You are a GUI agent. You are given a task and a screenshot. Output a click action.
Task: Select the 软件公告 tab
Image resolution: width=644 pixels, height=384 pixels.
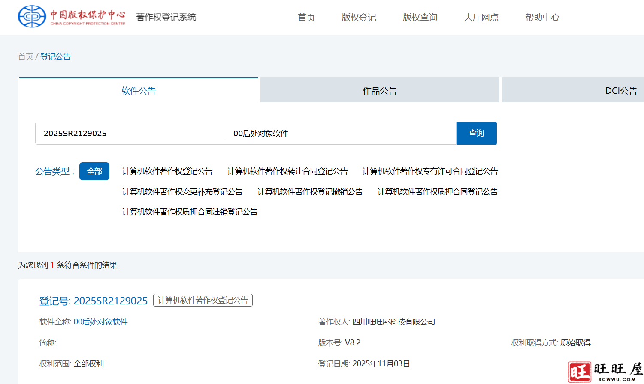pyautogui.click(x=138, y=91)
